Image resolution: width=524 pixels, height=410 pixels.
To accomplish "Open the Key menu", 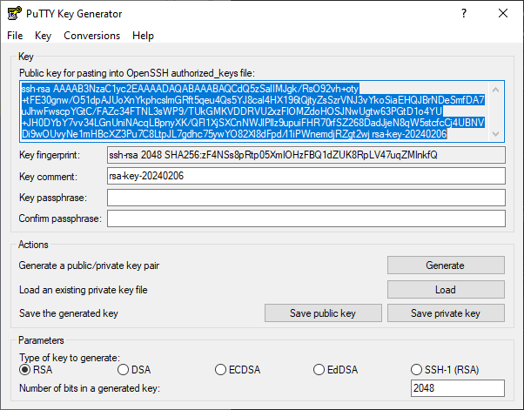I will (x=44, y=36).
